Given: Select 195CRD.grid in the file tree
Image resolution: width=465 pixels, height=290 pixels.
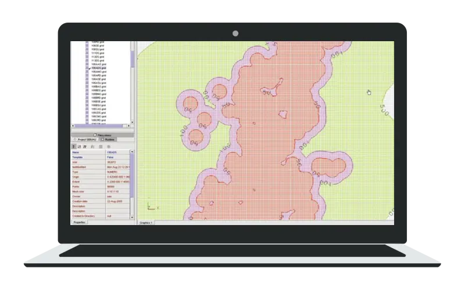Looking at the screenshot, I should click(x=99, y=120).
